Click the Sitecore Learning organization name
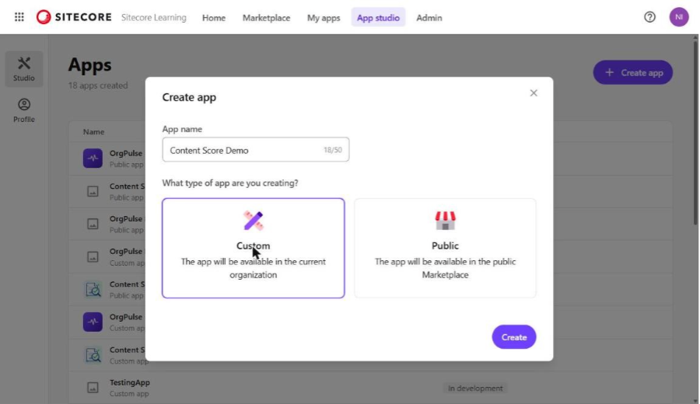The height and width of the screenshot is (404, 700). point(154,17)
